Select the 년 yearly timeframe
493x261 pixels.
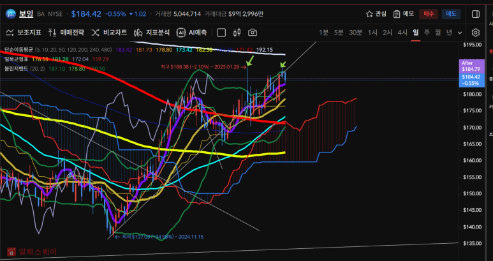point(449,33)
